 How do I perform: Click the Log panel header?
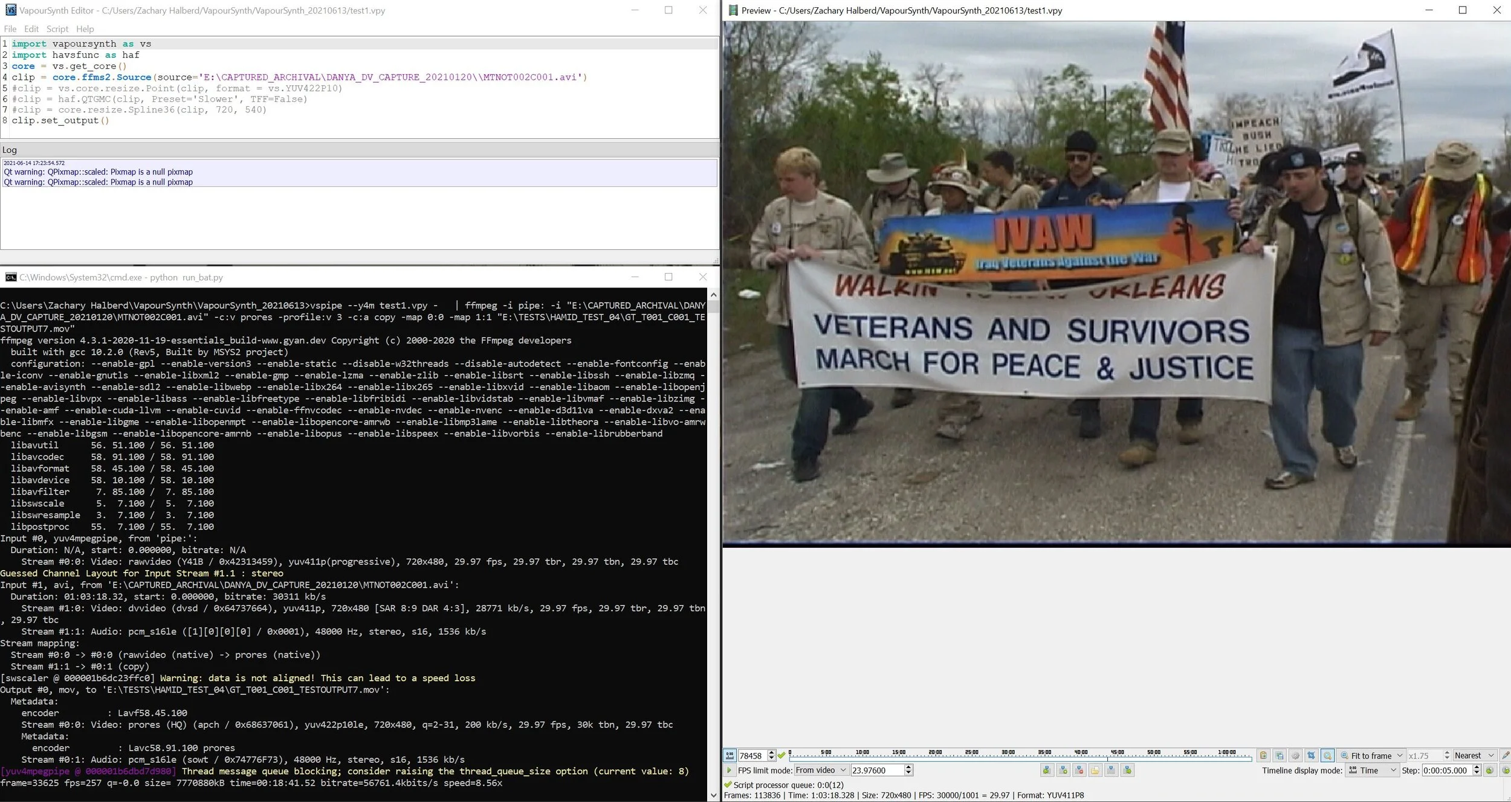coord(360,150)
